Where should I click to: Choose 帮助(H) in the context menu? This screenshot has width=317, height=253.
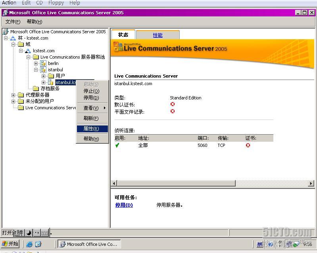point(92,139)
